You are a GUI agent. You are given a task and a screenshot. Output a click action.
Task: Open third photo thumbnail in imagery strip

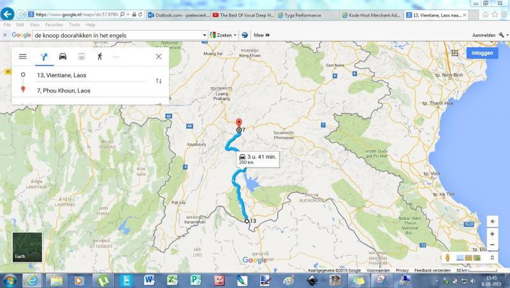tap(477, 258)
